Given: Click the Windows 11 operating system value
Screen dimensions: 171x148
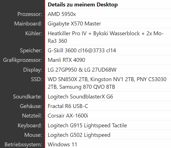Looking at the screenshot, I should click(x=63, y=145).
